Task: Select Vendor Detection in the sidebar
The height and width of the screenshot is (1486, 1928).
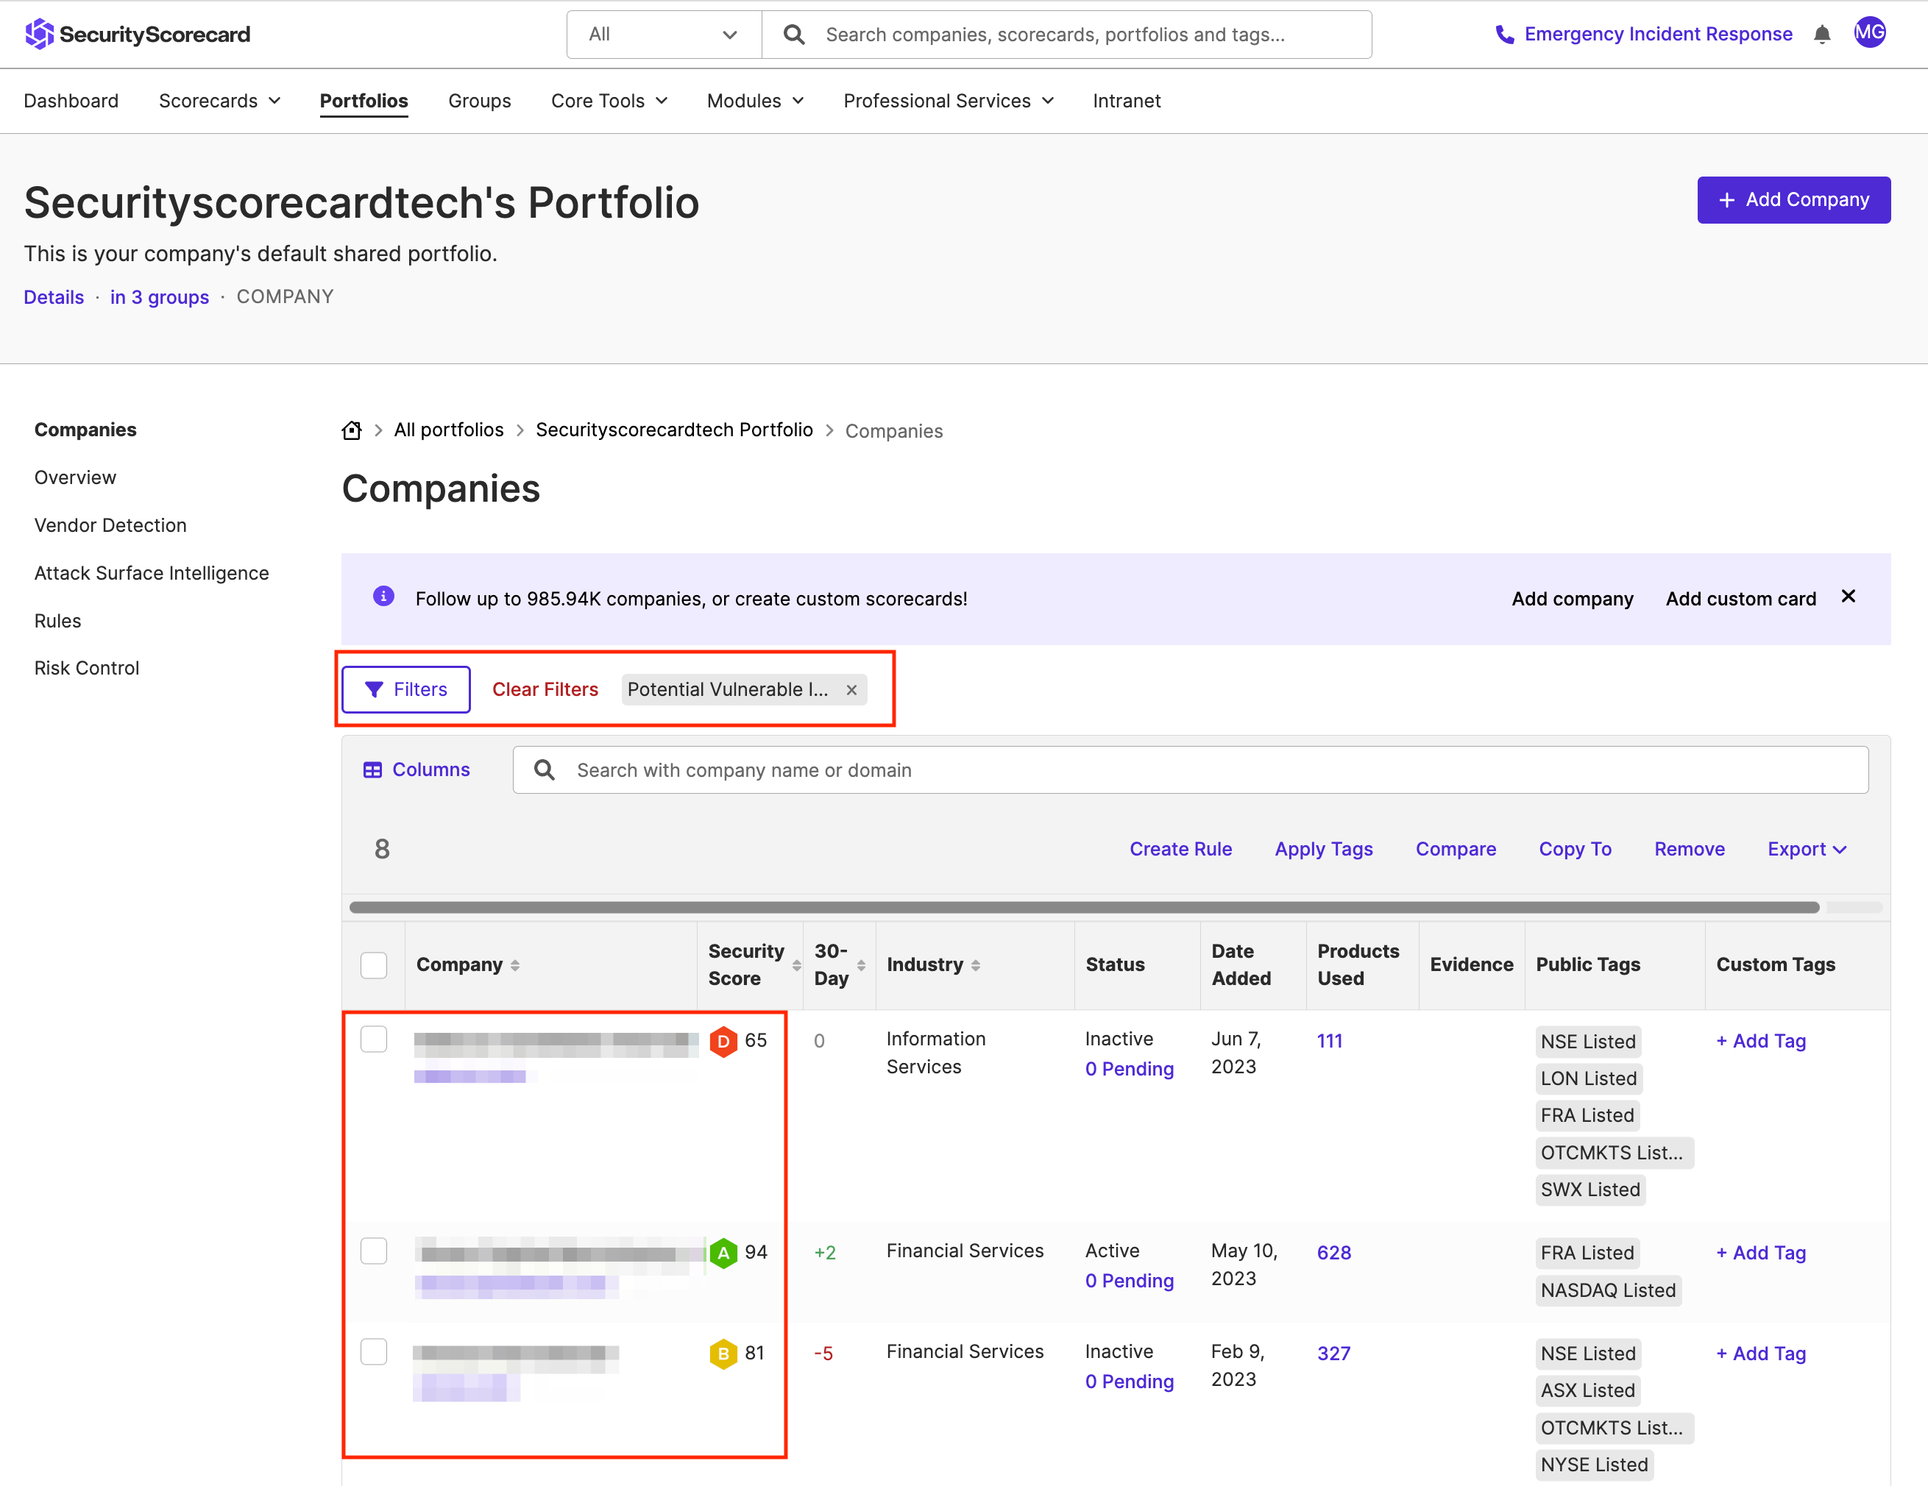Action: click(110, 525)
